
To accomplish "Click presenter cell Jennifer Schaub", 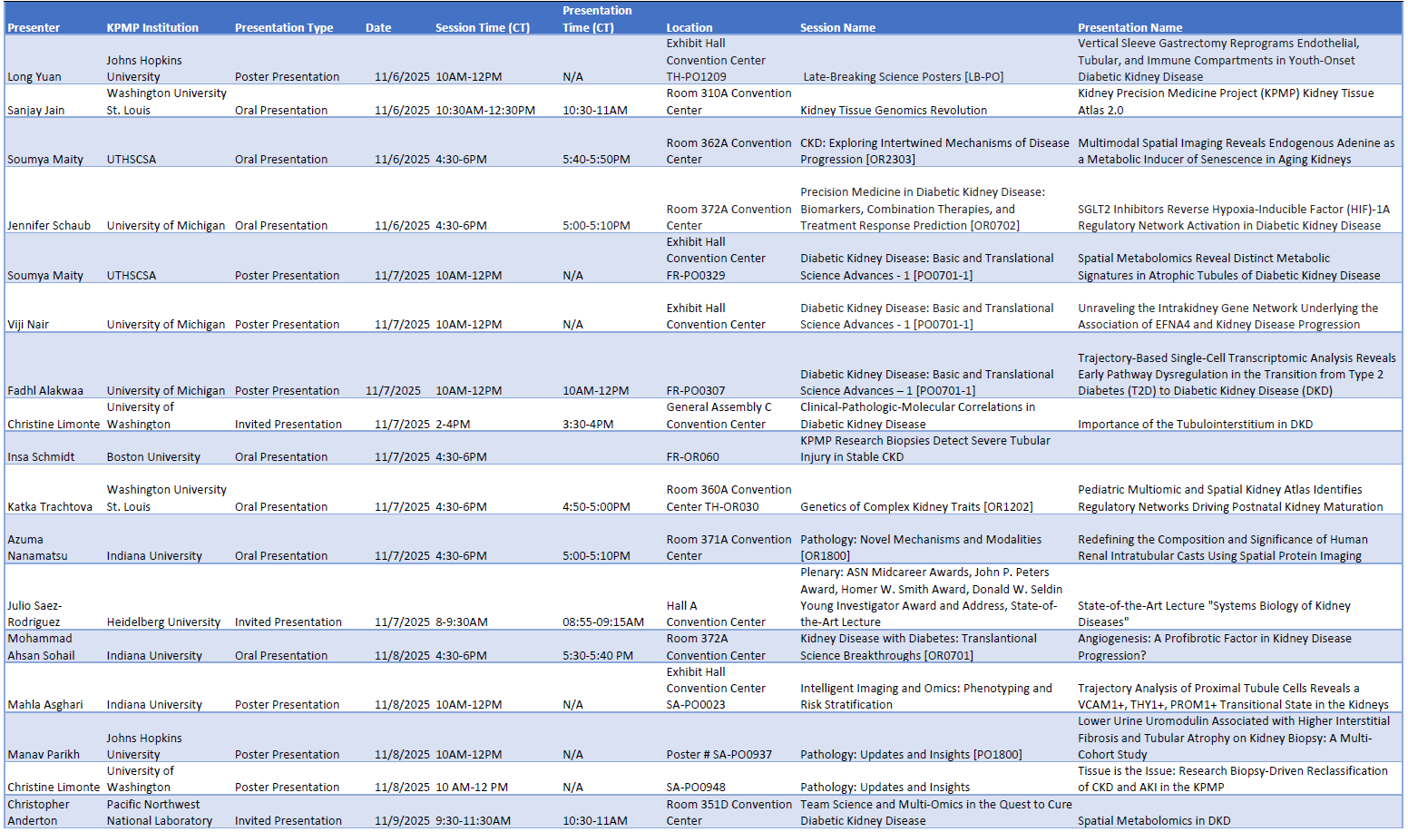I will (x=49, y=225).
